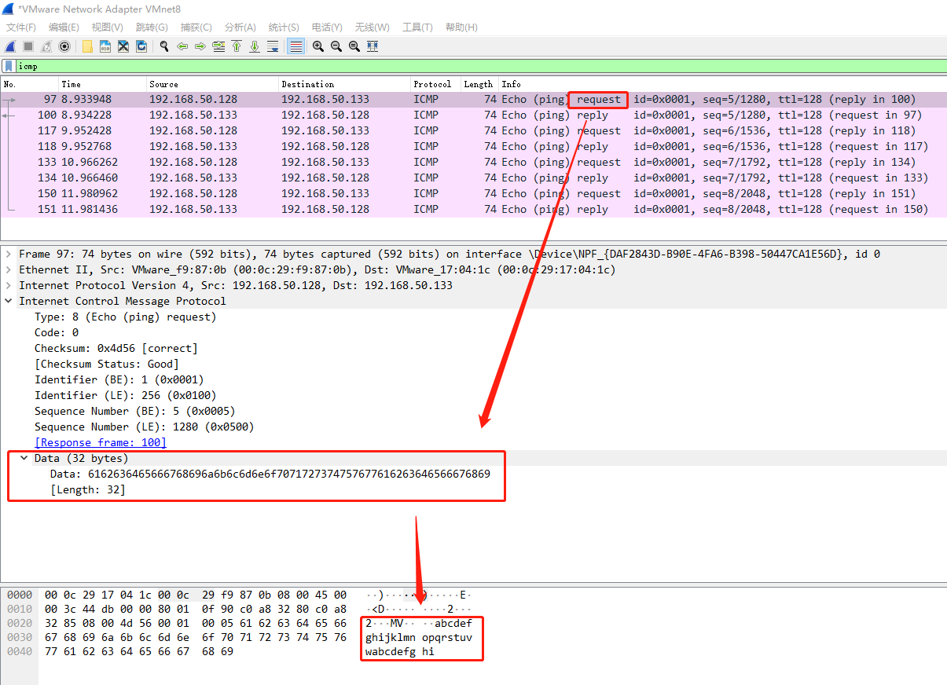Toggle auto-scroll during live capture

pyautogui.click(x=273, y=46)
